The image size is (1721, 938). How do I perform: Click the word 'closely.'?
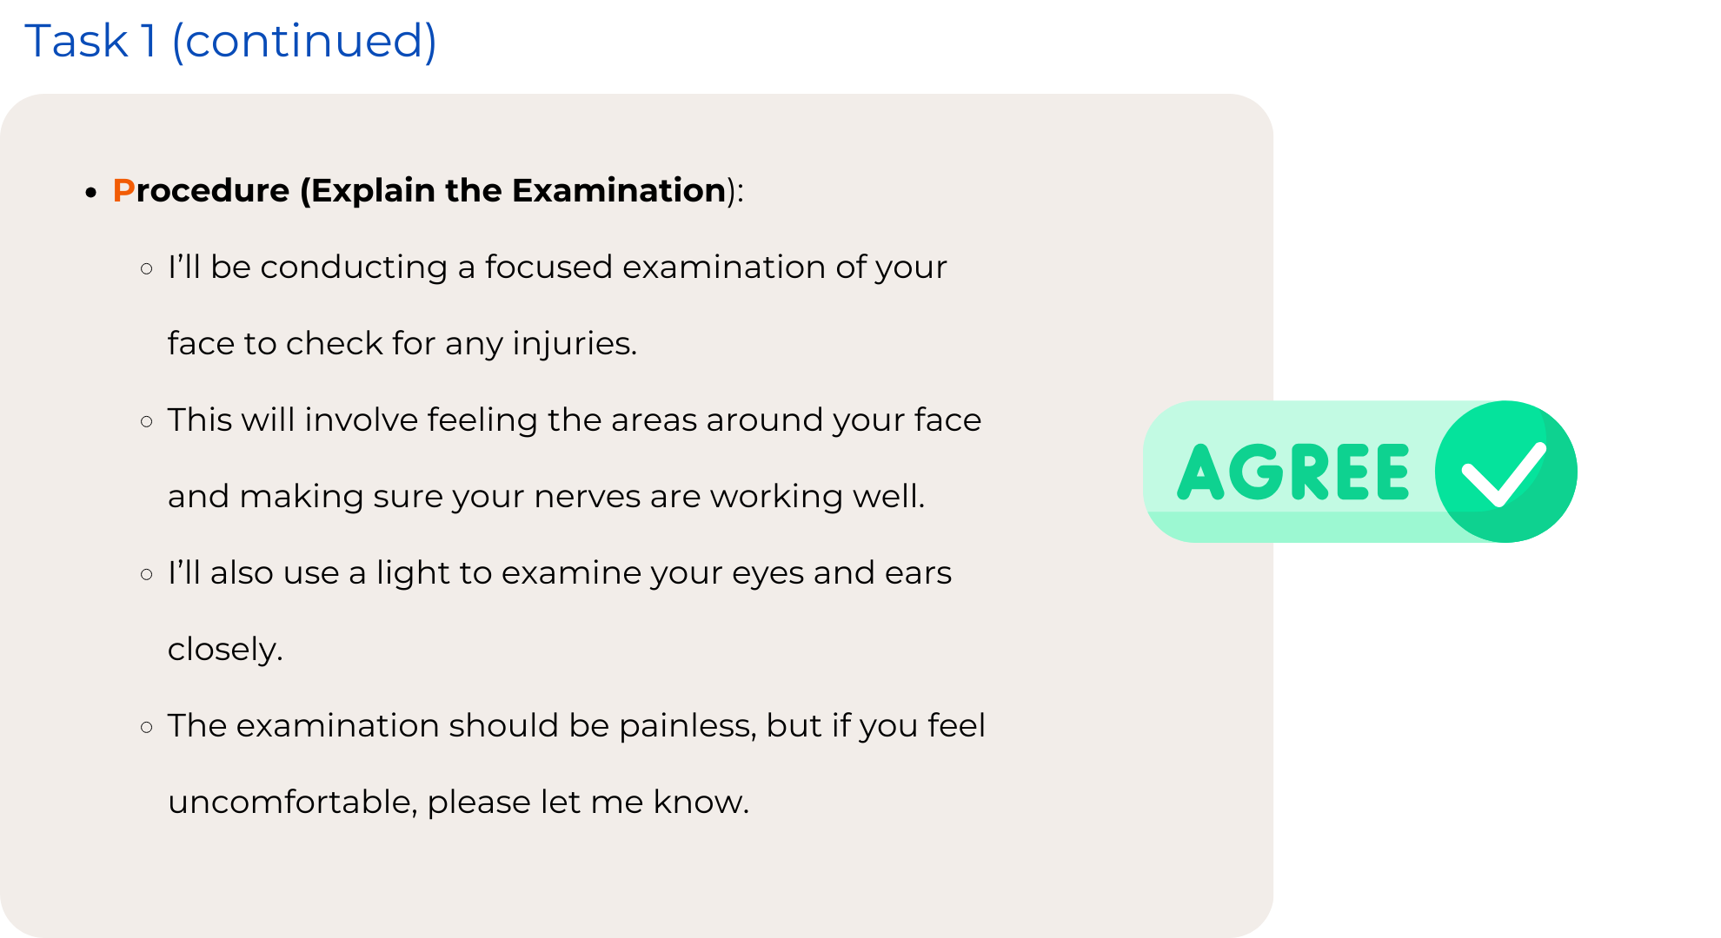pos(226,650)
